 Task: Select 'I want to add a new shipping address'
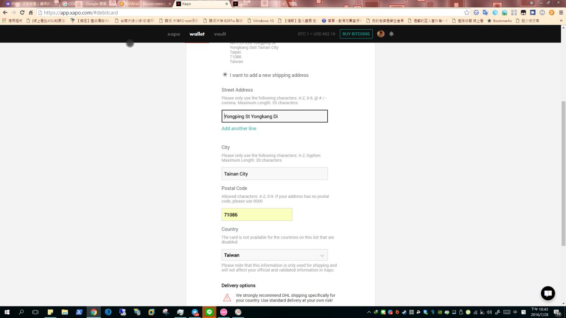(225, 75)
